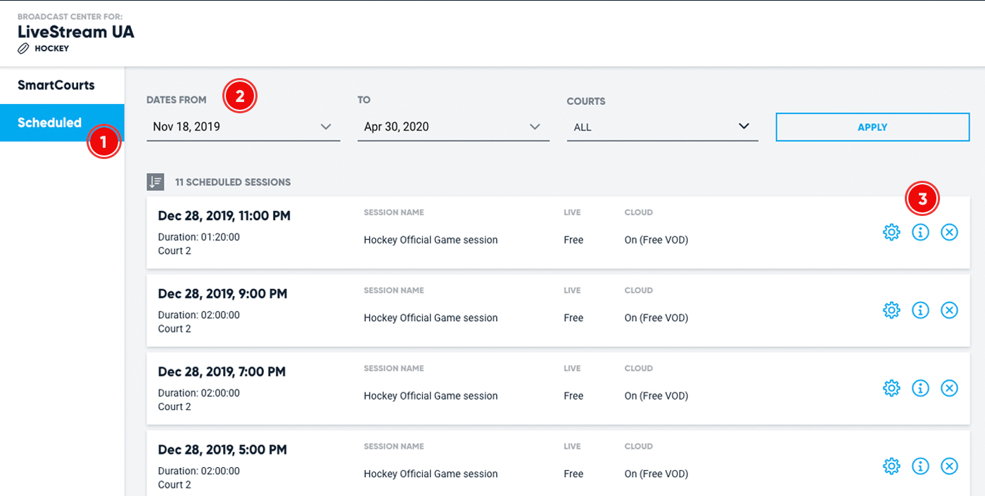Open the To date dropdown
This screenshot has height=496, width=985.
[453, 127]
